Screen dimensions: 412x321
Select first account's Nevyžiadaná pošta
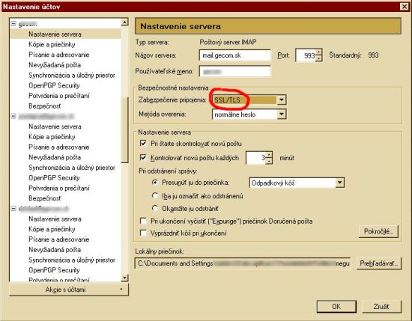point(55,65)
